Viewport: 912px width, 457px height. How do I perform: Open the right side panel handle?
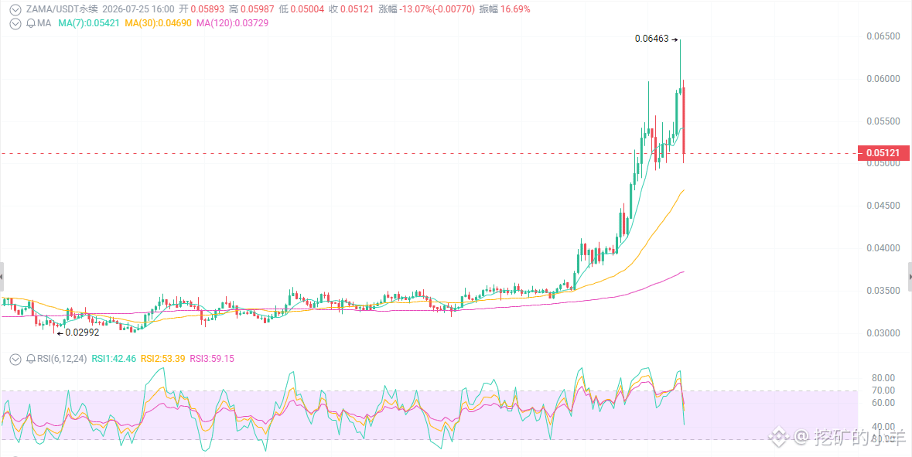[910, 277]
